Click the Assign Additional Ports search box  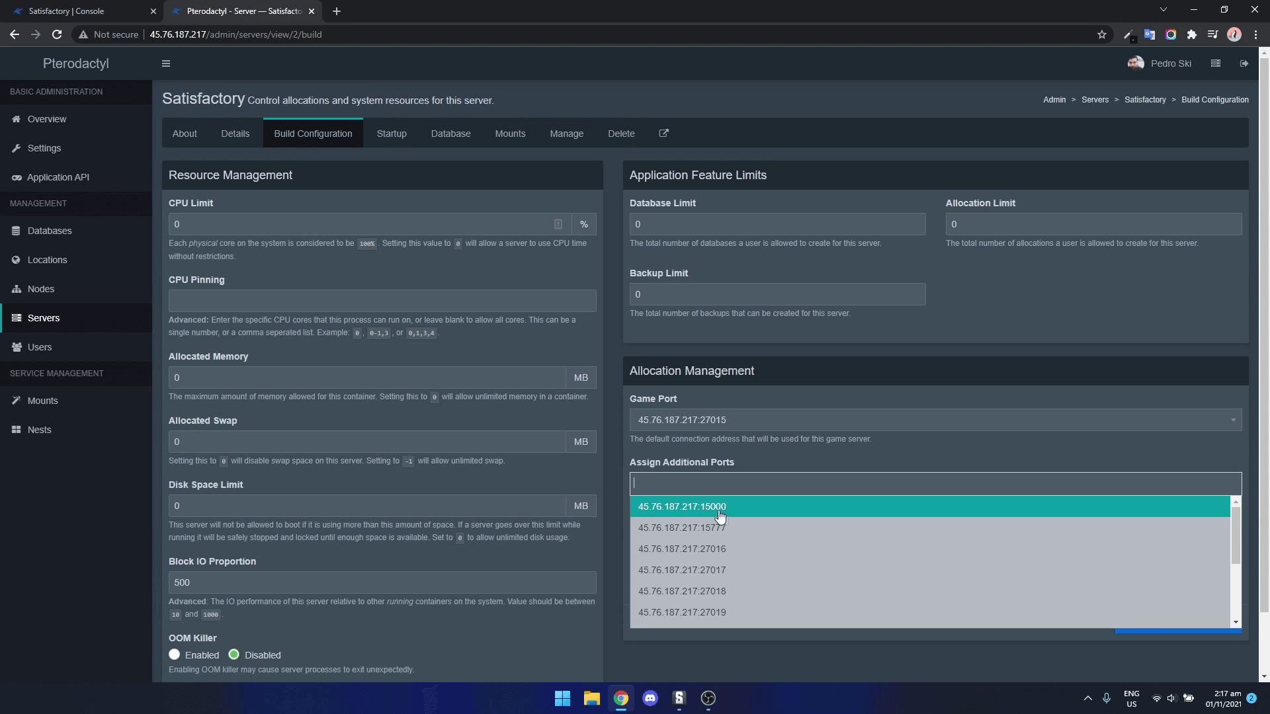click(935, 483)
